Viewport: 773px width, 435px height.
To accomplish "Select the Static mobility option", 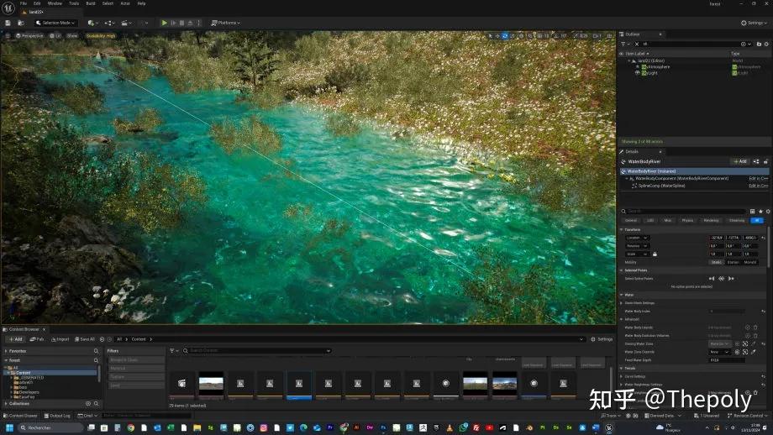I will 717,262.
